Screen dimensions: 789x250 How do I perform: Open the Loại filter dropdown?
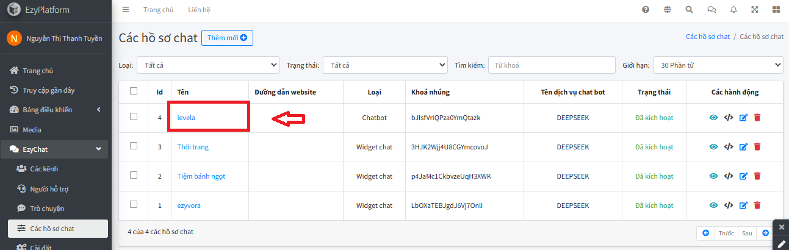point(208,65)
